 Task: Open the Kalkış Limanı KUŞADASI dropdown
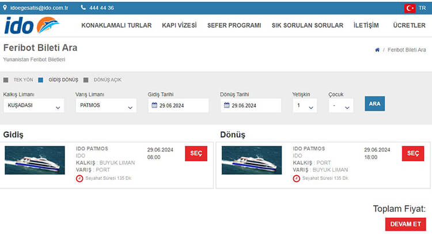click(34, 105)
